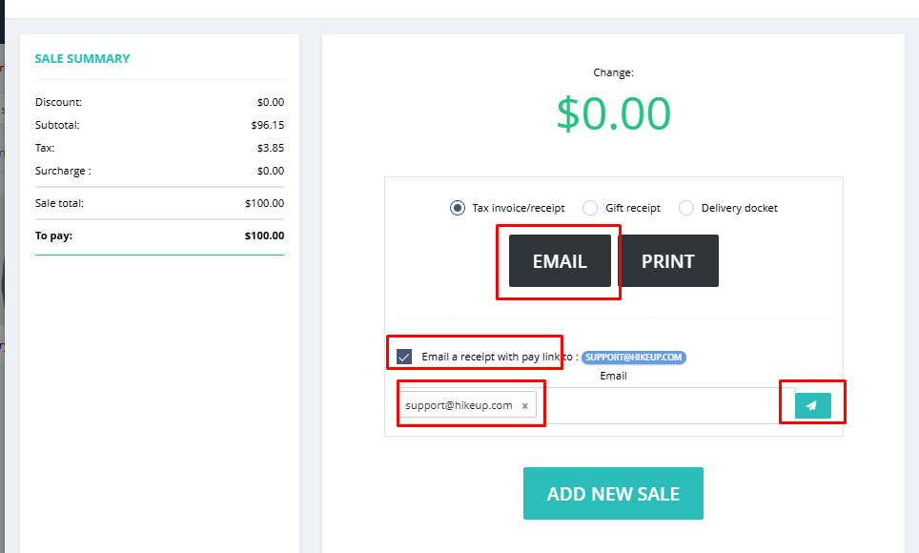Screen dimensions: 919x553
Task: Click the green $0.00 change amount
Action: click(x=614, y=113)
